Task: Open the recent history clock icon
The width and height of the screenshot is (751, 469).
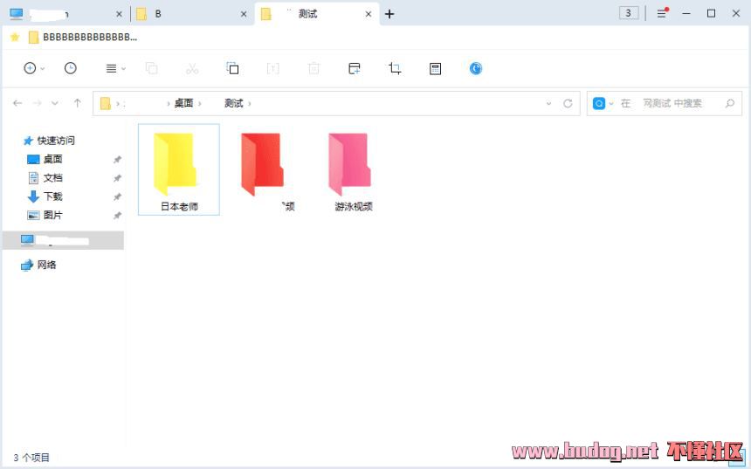Action: pos(71,68)
